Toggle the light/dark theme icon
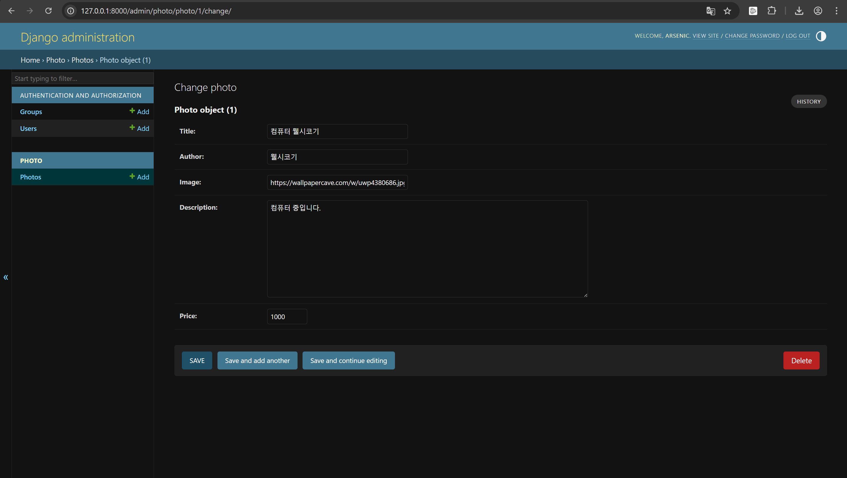Screen dimensions: 847x478 (821, 36)
